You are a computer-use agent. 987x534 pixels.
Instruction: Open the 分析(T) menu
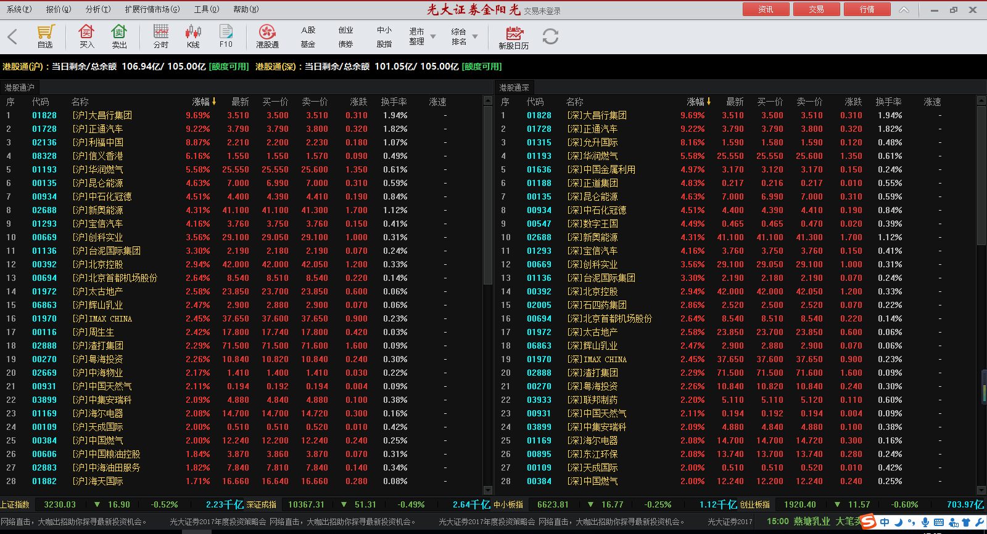coord(98,9)
